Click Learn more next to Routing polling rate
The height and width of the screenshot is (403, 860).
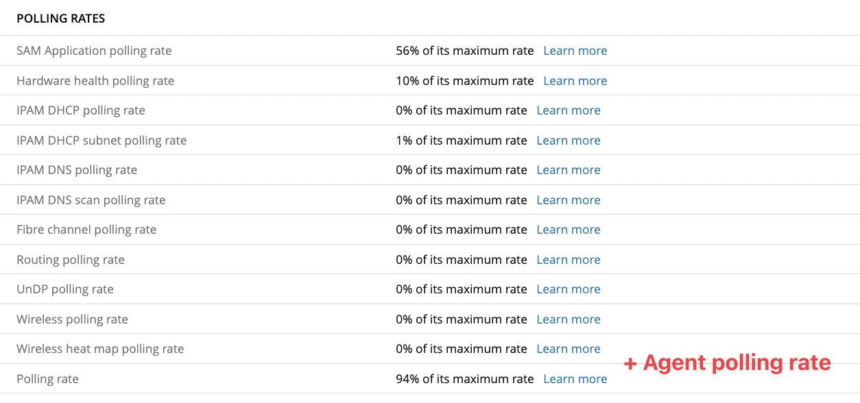click(568, 260)
